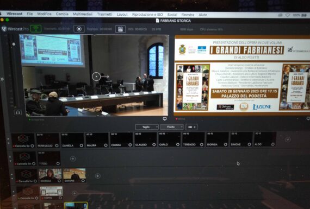Open the Trasmetti menu

point(104,15)
